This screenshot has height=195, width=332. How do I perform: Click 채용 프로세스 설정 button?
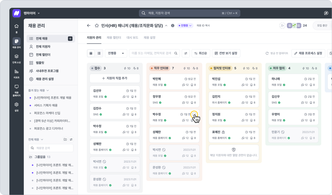coord(308,53)
